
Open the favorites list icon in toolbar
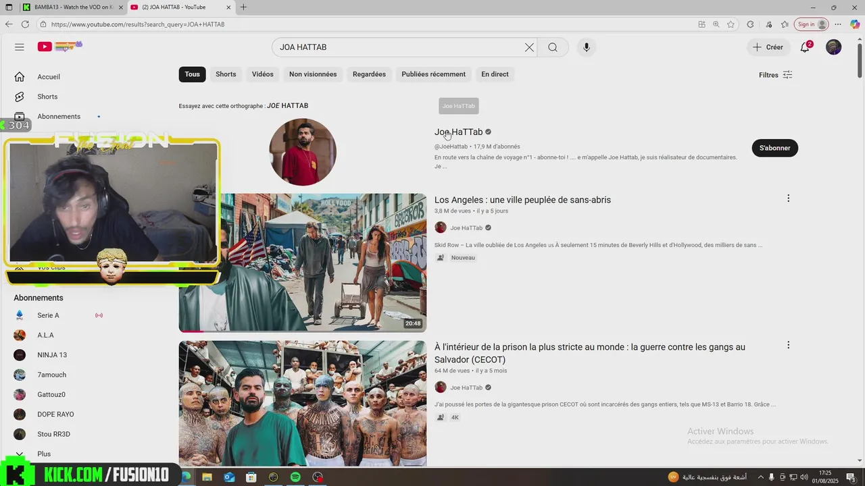pyautogui.click(x=785, y=24)
